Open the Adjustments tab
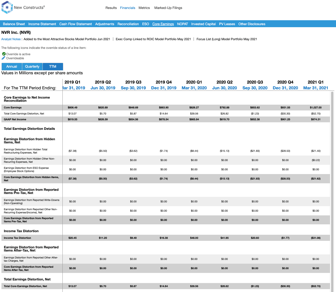Screen dimensions: 336x292 tap(105, 24)
